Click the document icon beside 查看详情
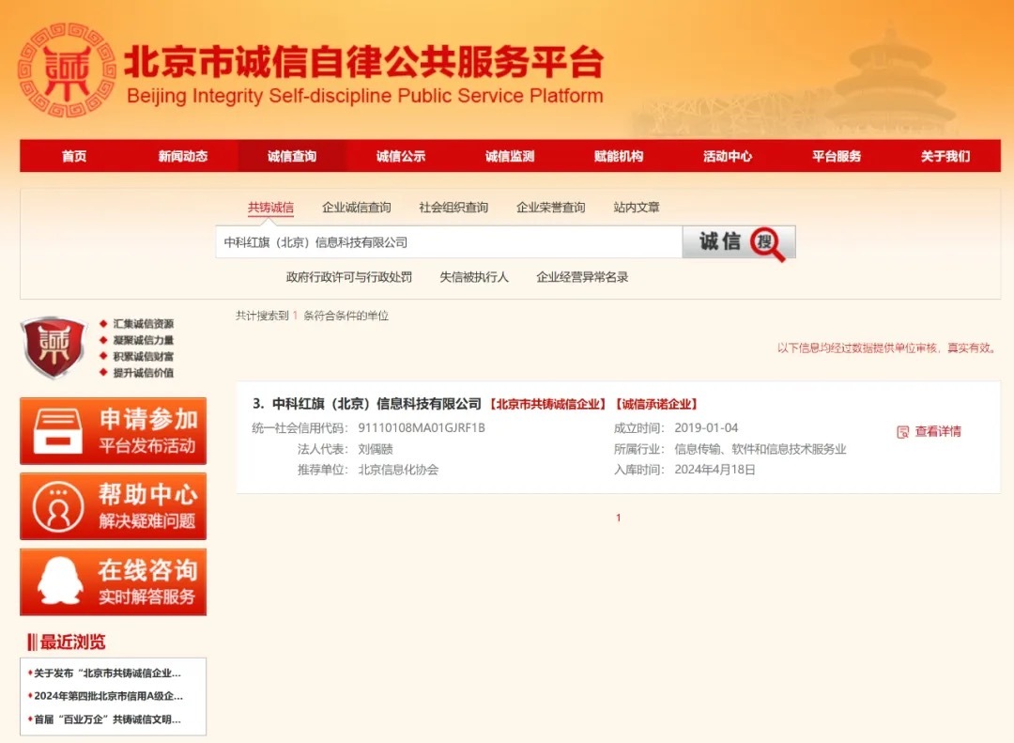 (x=903, y=432)
